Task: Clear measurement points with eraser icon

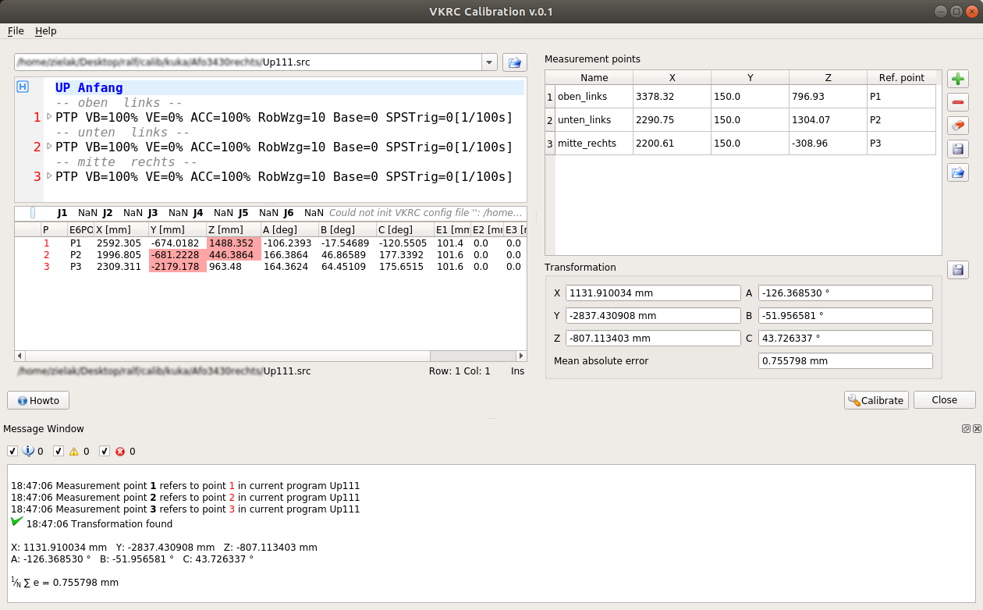Action: click(x=958, y=126)
